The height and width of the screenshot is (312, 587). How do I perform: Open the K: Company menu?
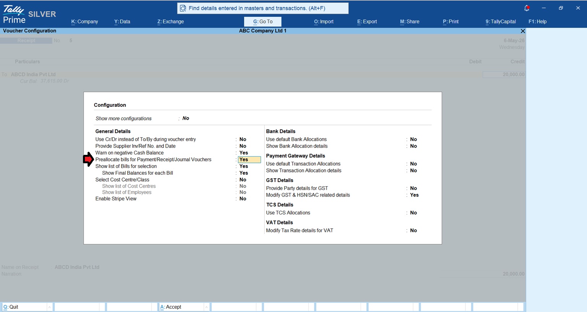pyautogui.click(x=85, y=21)
